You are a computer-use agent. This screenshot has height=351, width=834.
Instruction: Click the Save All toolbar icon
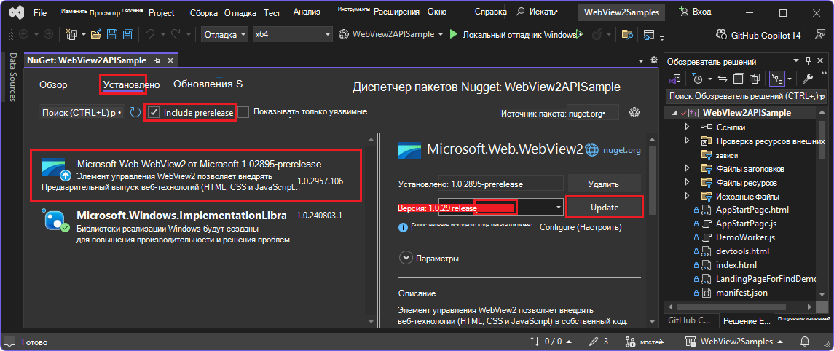(127, 35)
